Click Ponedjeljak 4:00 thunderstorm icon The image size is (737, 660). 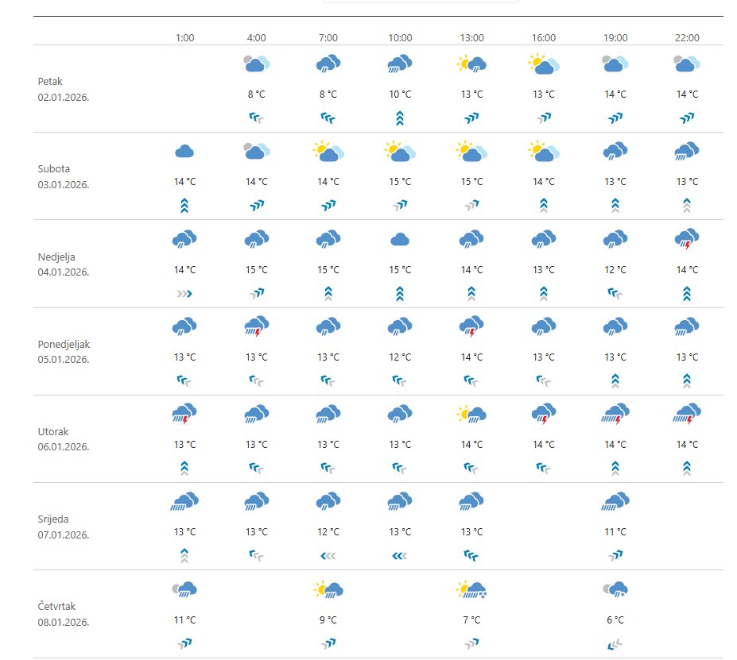pyautogui.click(x=257, y=326)
